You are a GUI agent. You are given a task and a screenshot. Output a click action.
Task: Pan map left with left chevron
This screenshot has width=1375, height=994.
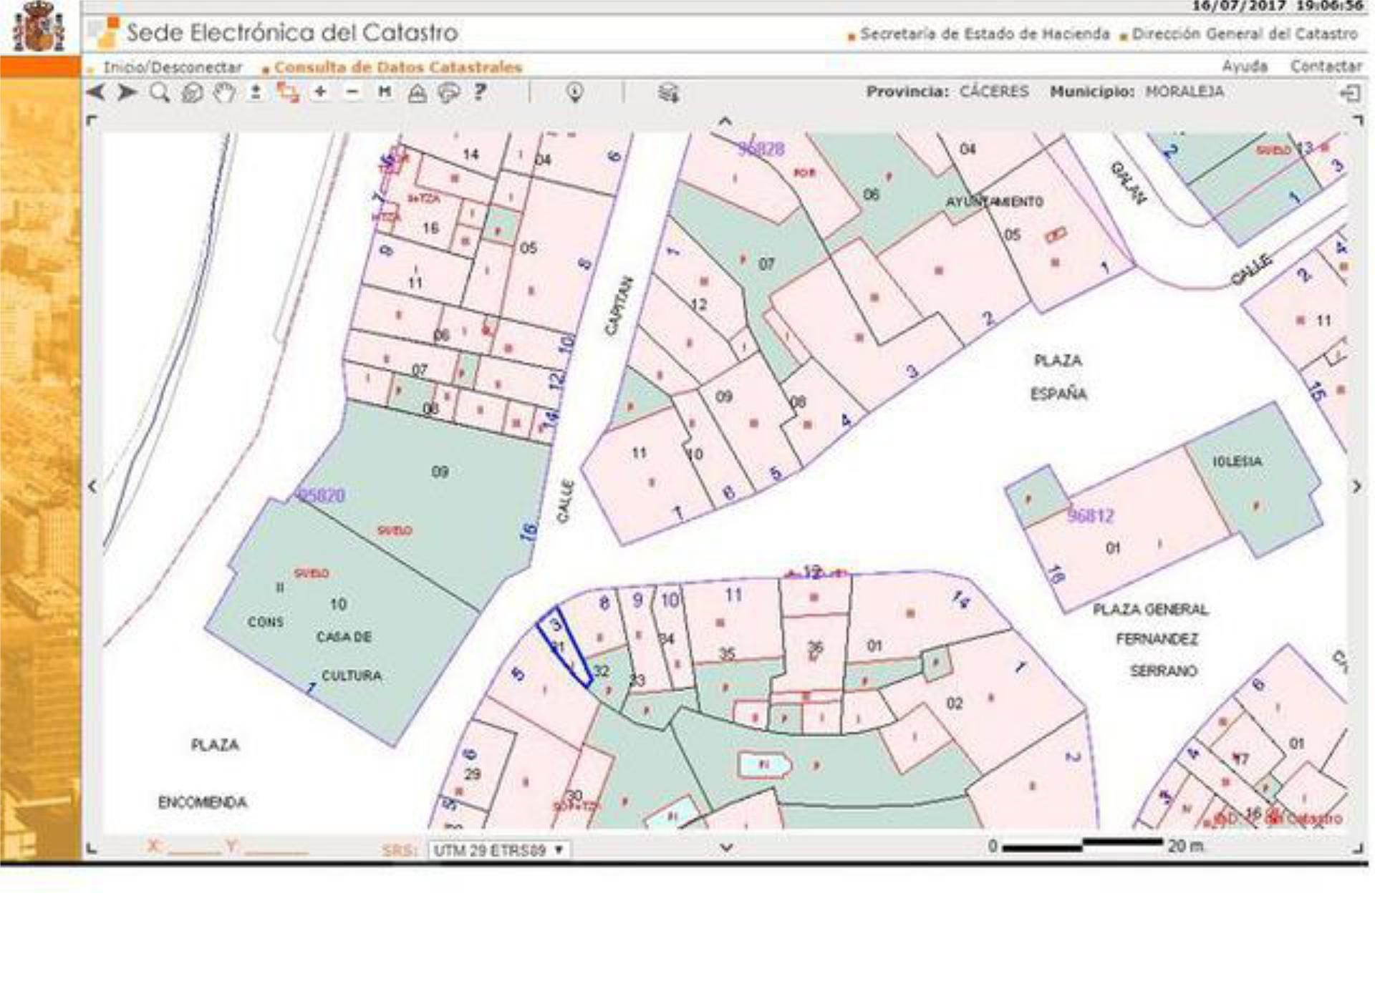coord(93,487)
